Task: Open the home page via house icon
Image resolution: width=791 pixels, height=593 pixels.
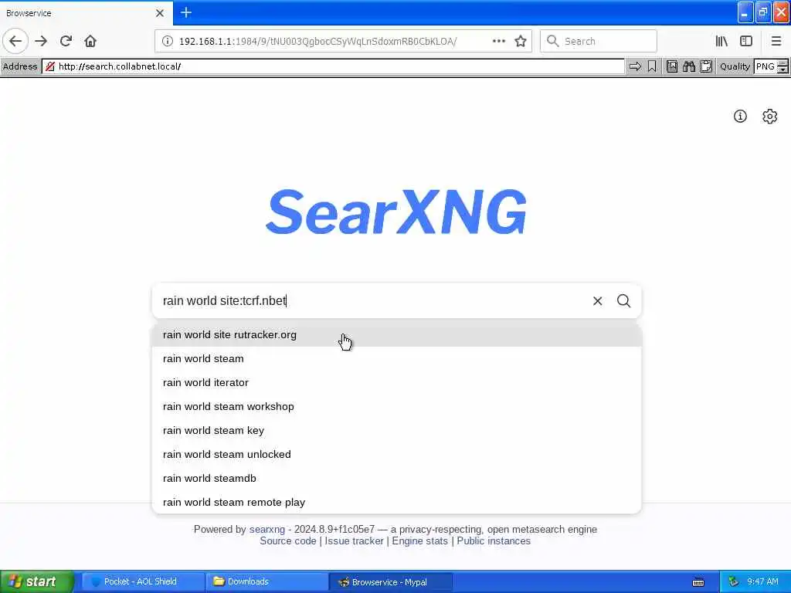Action: (90, 41)
